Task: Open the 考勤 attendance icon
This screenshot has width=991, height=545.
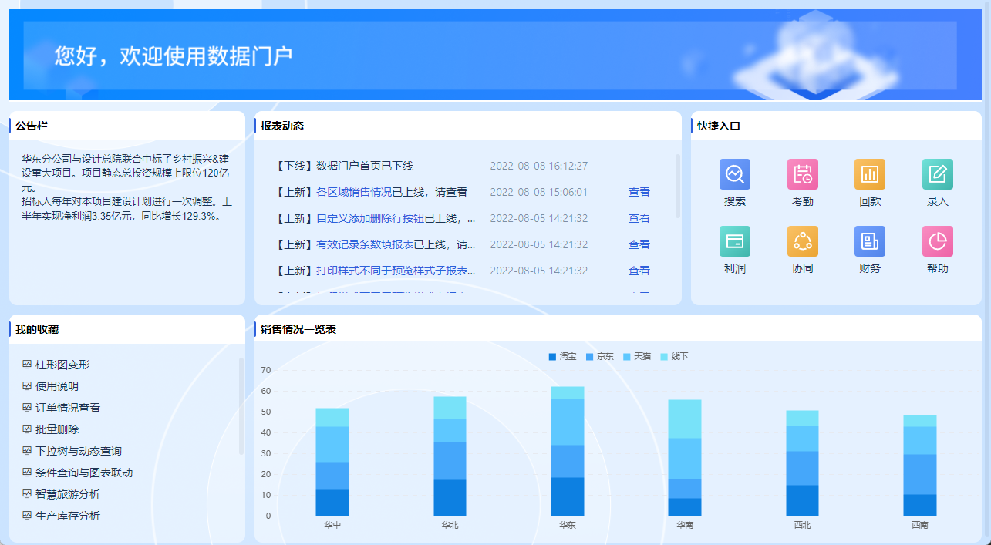Action: [802, 174]
